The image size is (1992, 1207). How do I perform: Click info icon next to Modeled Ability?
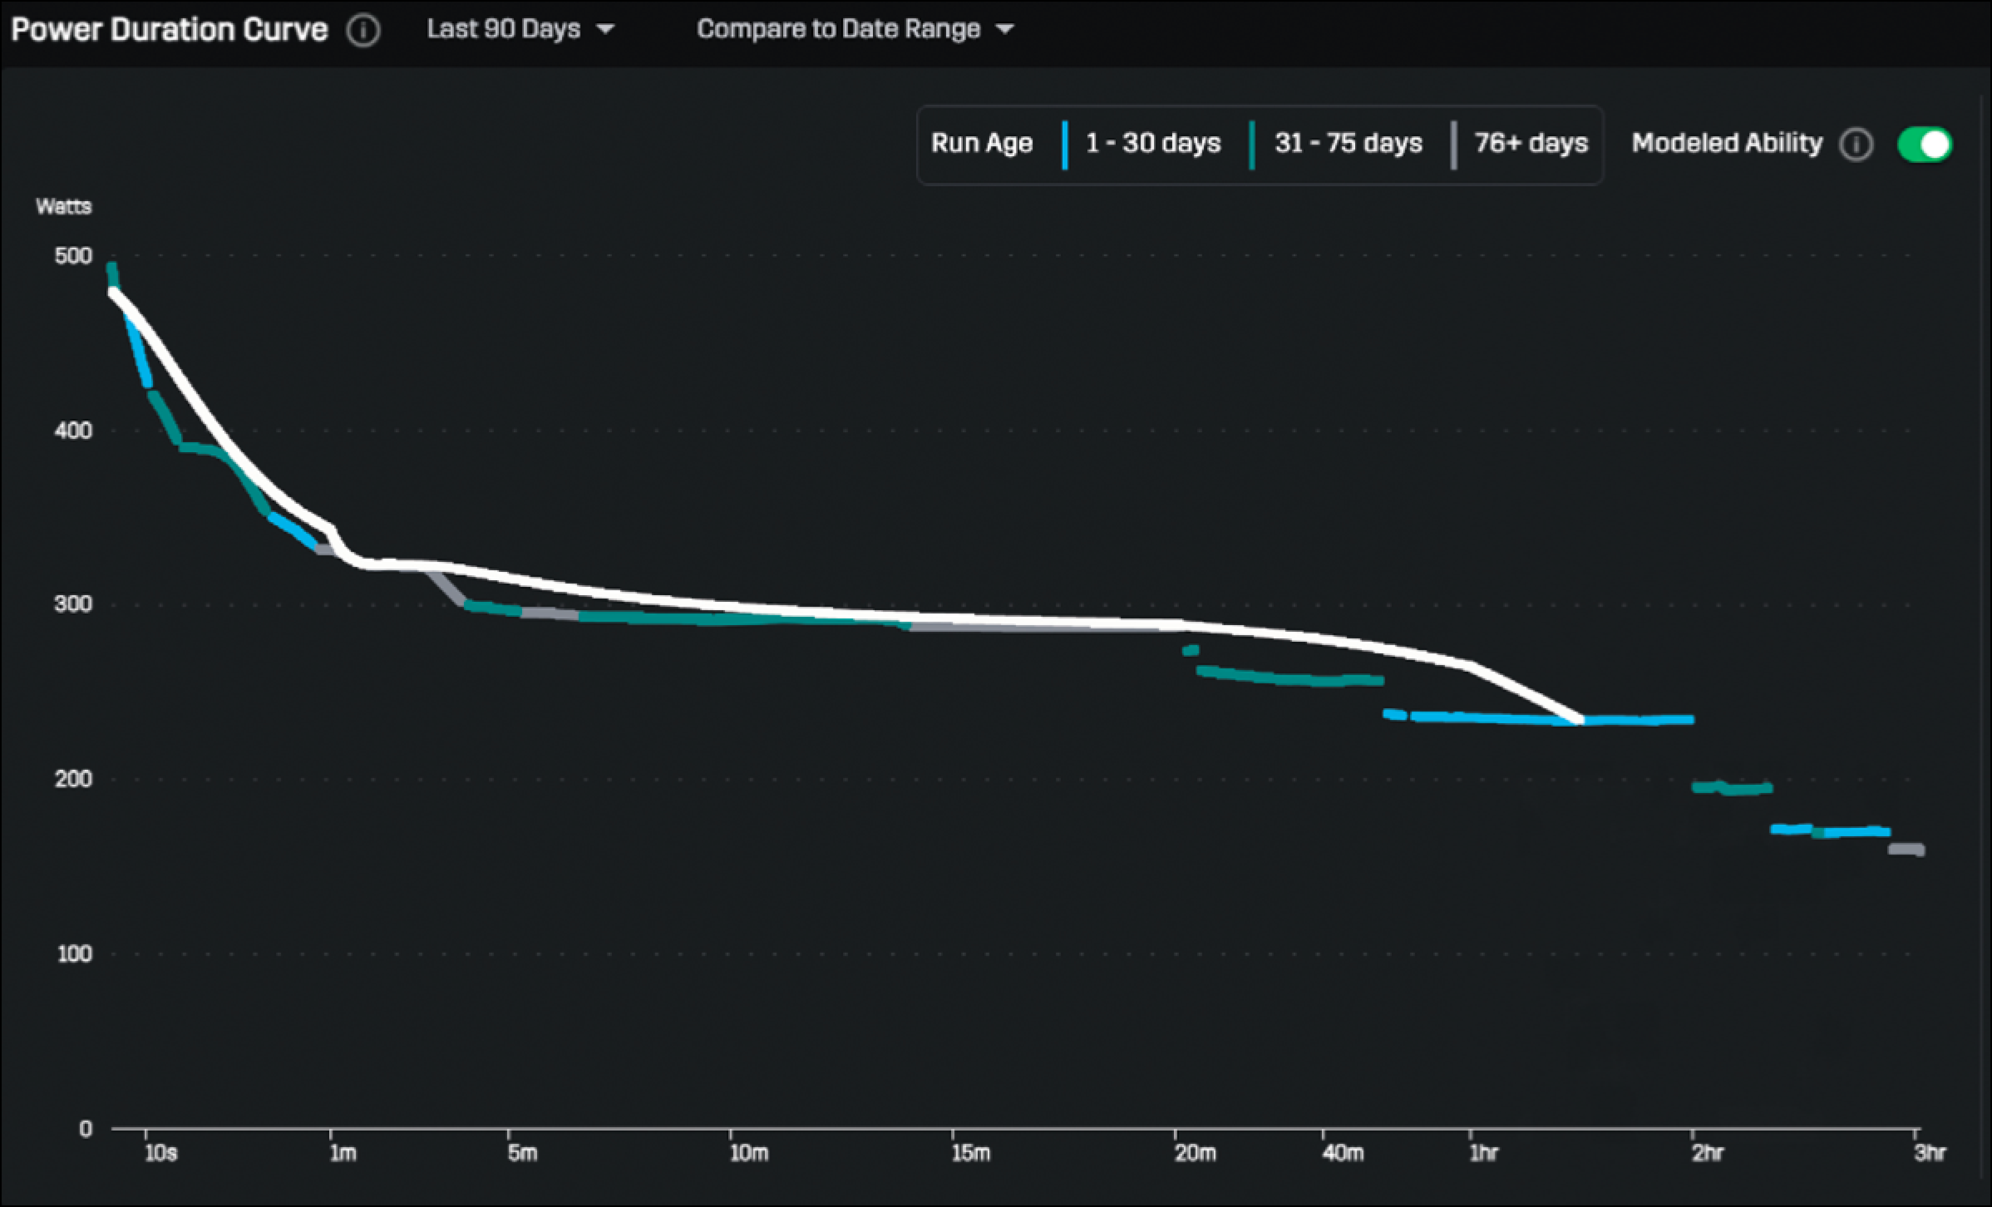click(1855, 145)
